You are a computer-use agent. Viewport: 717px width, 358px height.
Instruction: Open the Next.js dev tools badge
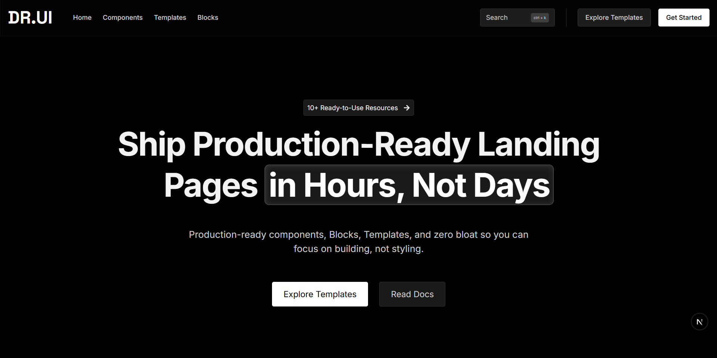(699, 322)
